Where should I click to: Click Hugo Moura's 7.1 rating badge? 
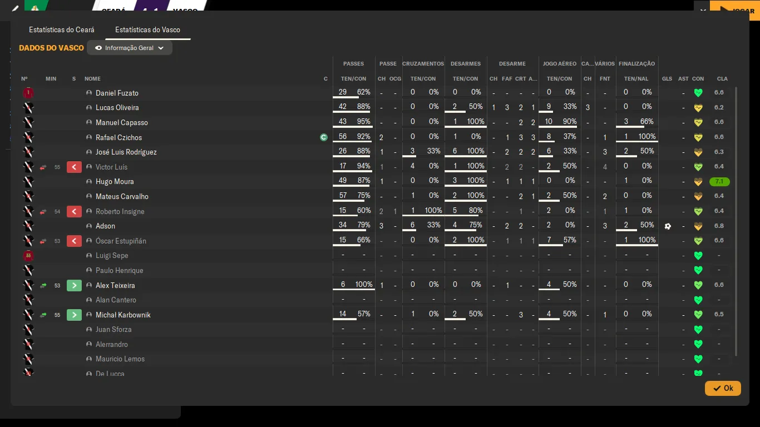coord(719,182)
